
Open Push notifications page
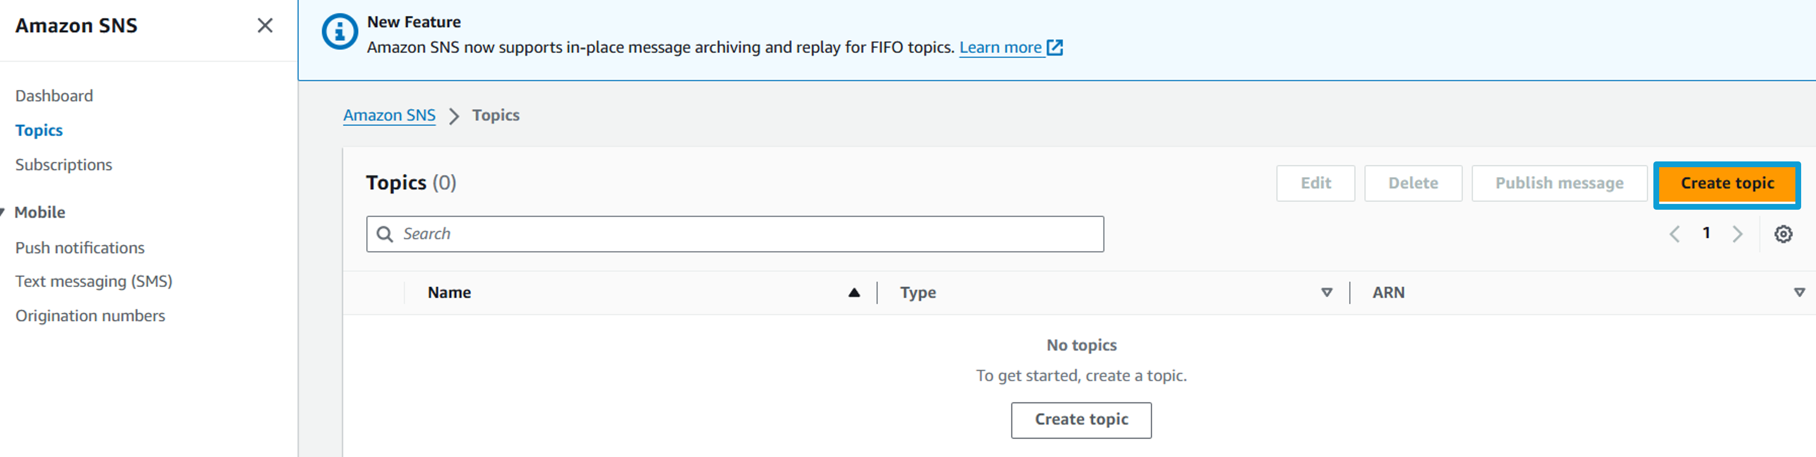pyautogui.click(x=80, y=248)
